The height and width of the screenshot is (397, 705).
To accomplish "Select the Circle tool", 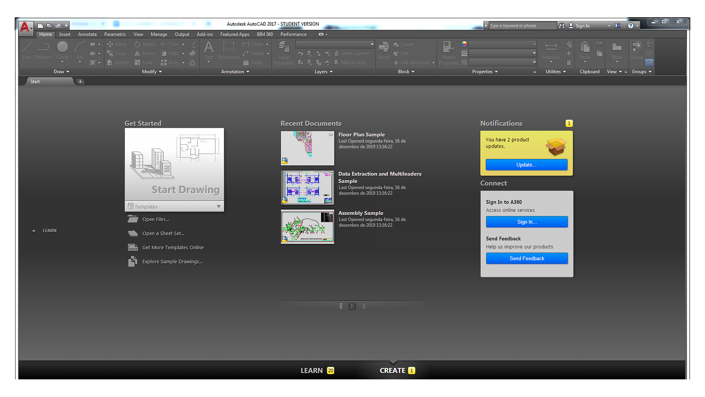I will coord(62,50).
